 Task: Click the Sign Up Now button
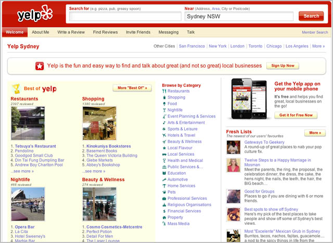[x=283, y=66]
